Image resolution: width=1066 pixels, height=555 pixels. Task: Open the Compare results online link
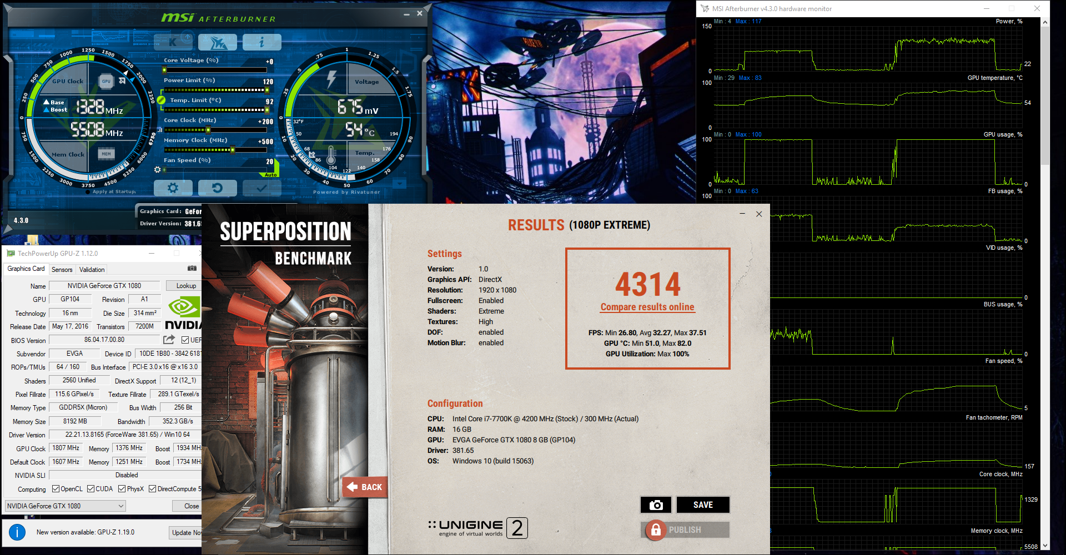pos(647,307)
